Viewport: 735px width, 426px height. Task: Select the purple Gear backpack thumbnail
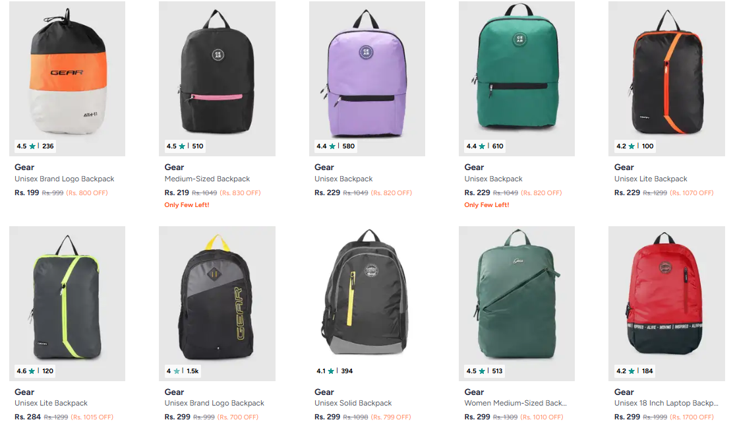(x=367, y=78)
